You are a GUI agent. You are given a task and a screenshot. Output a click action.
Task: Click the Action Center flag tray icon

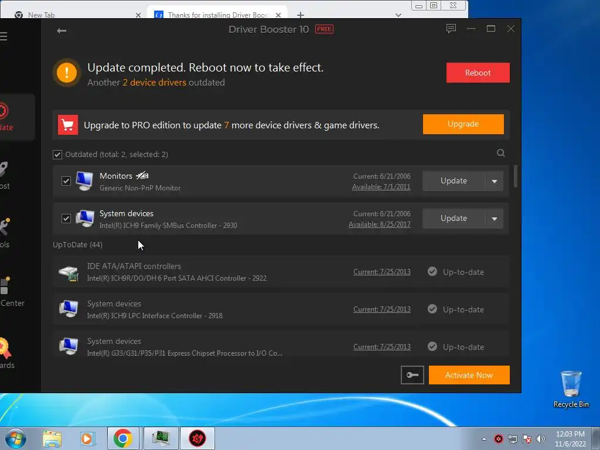click(527, 439)
